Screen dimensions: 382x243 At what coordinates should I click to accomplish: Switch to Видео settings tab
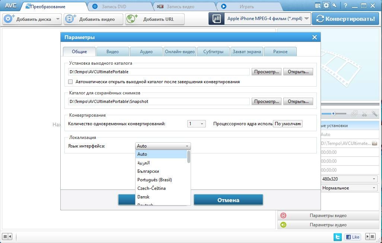pyautogui.click(x=112, y=52)
